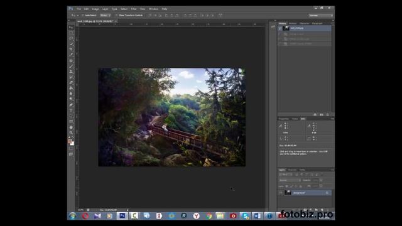
Task: Open layer filter Kind dropdown
Action: pos(286,175)
